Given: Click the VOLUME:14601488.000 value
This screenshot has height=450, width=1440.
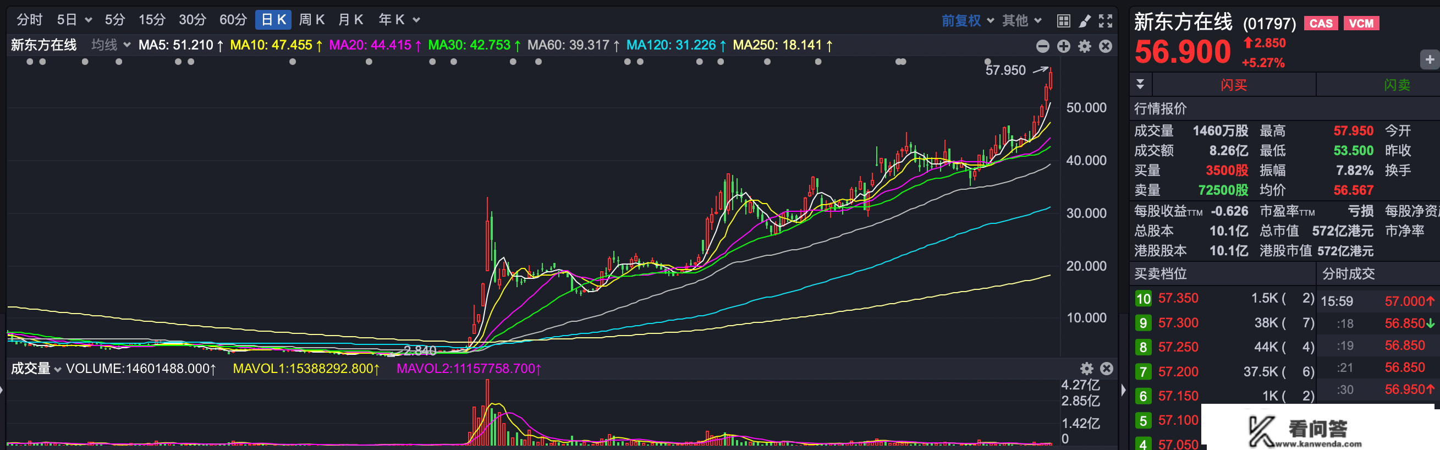Looking at the screenshot, I should point(141,369).
